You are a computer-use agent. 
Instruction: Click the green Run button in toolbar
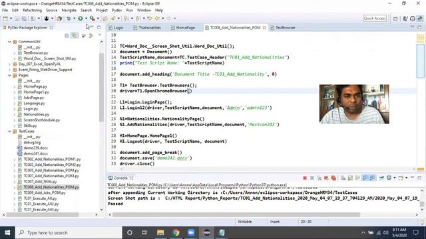[81, 19]
